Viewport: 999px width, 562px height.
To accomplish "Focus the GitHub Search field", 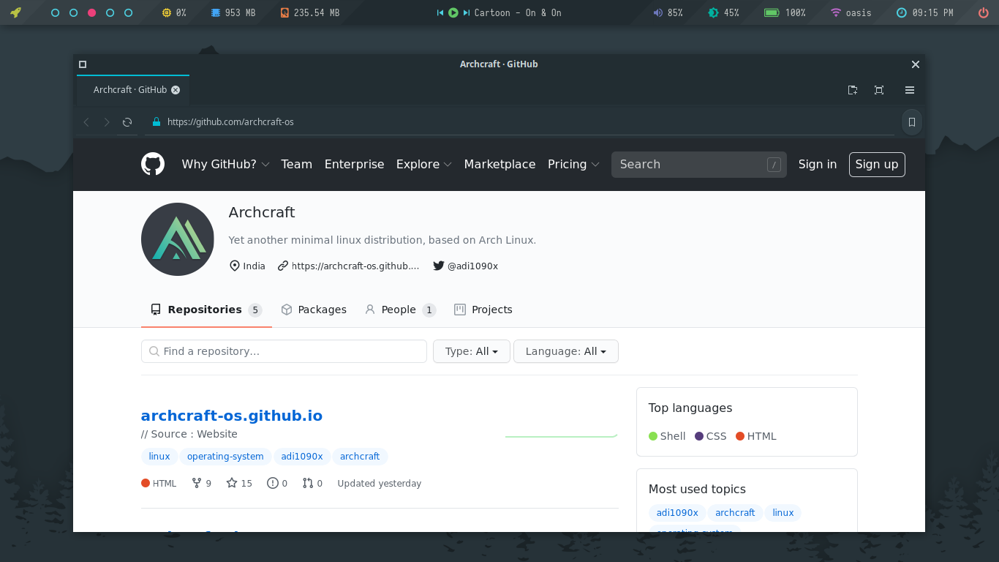I will pyautogui.click(x=699, y=164).
